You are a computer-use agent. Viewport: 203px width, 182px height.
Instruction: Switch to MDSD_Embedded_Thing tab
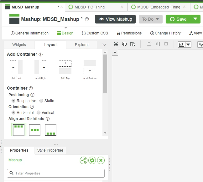coord(159,7)
